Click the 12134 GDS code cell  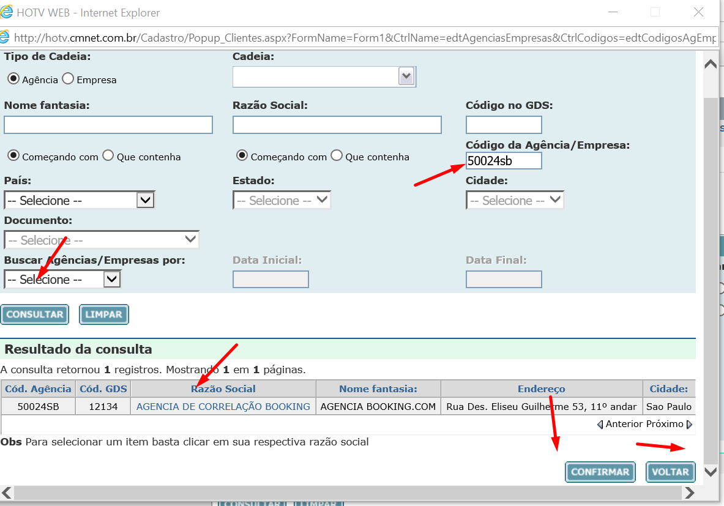[103, 406]
